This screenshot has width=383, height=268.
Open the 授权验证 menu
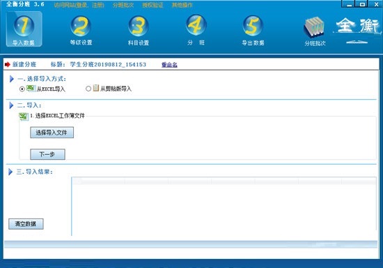point(153,5)
